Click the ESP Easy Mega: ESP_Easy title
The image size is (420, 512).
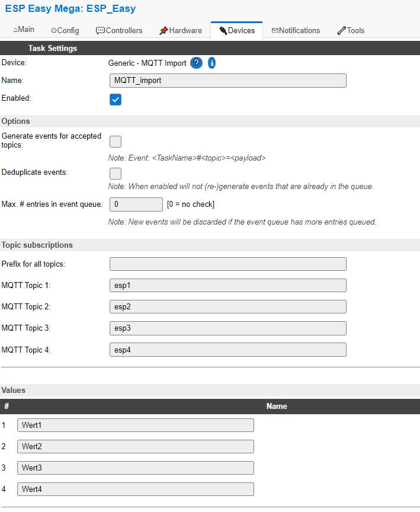tap(70, 8)
